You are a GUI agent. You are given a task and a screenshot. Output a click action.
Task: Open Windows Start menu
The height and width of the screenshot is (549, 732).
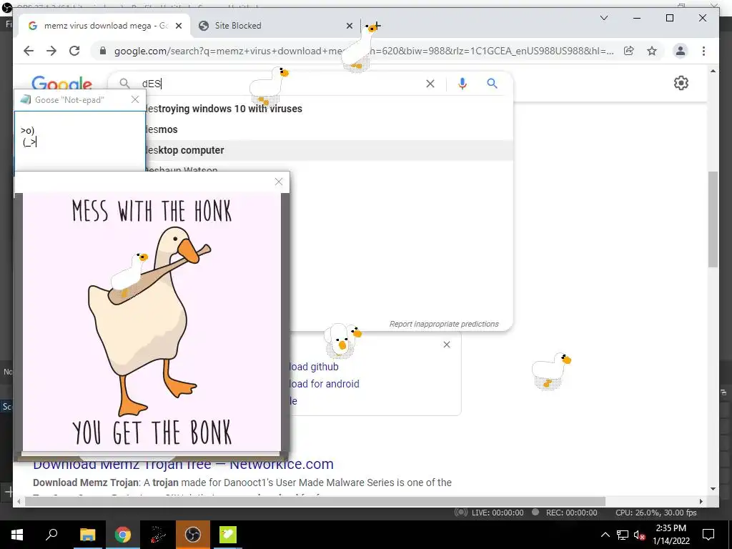point(17,535)
